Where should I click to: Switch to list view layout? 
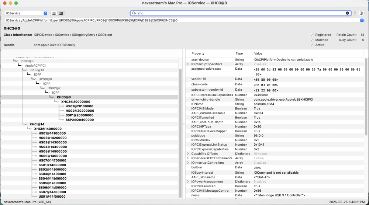54,13
